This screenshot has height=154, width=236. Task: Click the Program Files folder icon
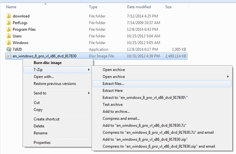point(9,29)
